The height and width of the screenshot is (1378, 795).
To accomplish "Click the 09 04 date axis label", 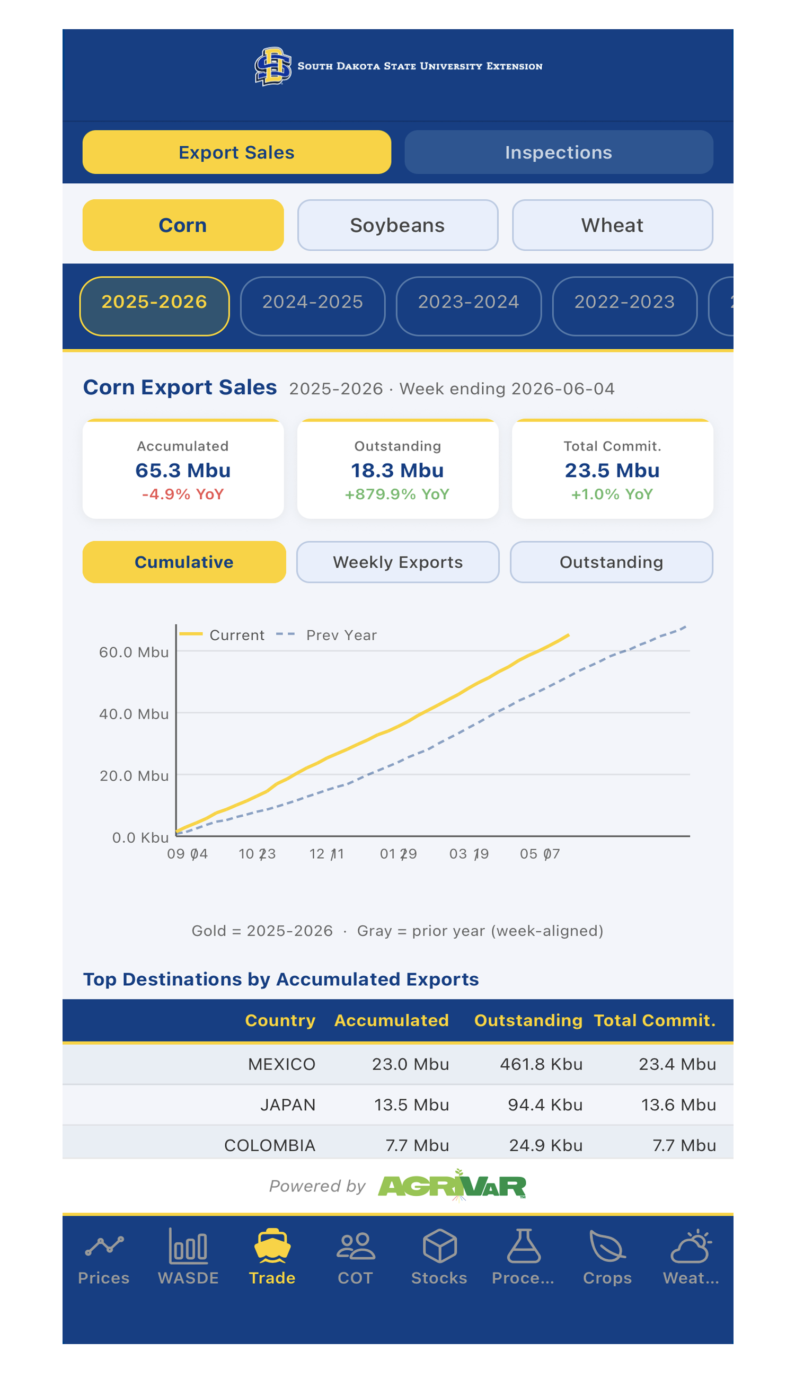I will pos(187,853).
